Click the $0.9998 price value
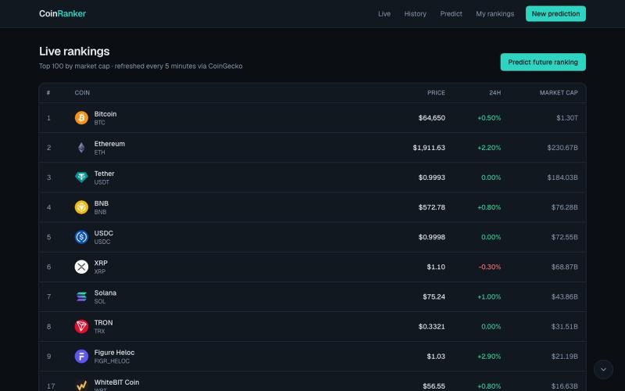 432,237
